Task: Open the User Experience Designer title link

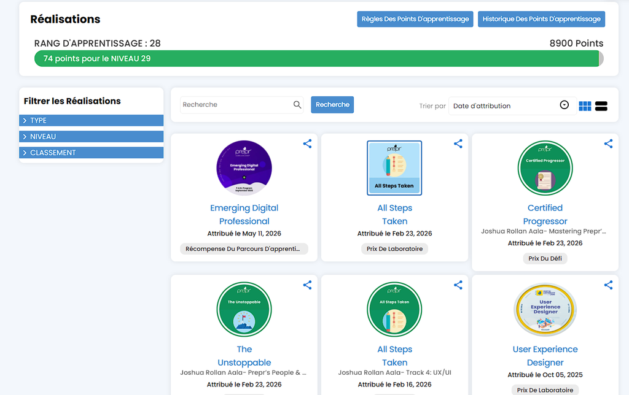Action: point(545,356)
